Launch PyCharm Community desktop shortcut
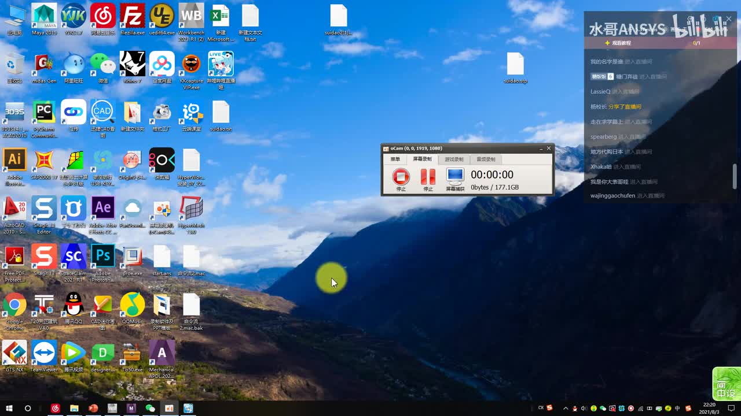741x416 pixels. point(44,119)
